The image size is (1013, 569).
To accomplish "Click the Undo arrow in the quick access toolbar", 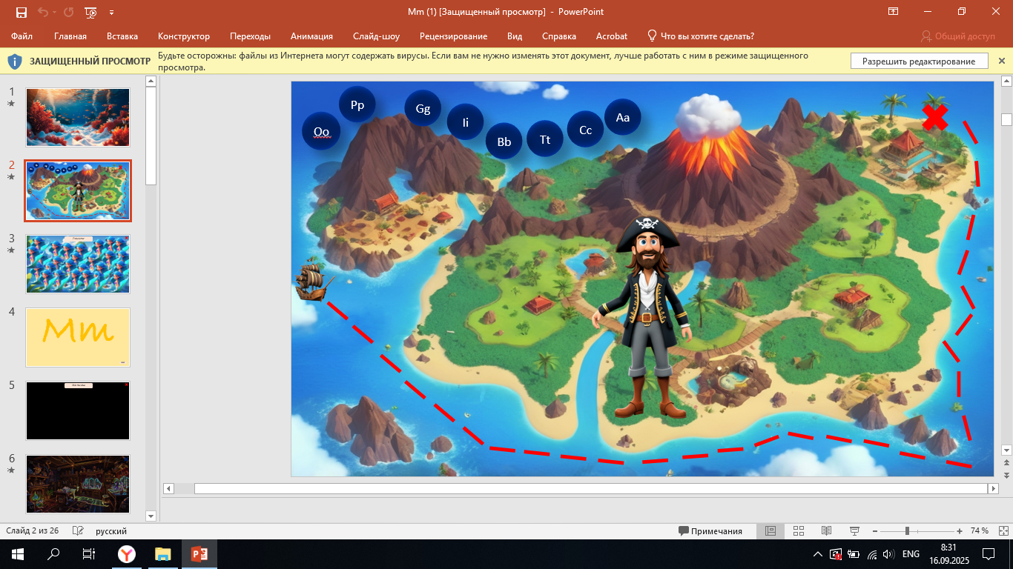I will 43,12.
